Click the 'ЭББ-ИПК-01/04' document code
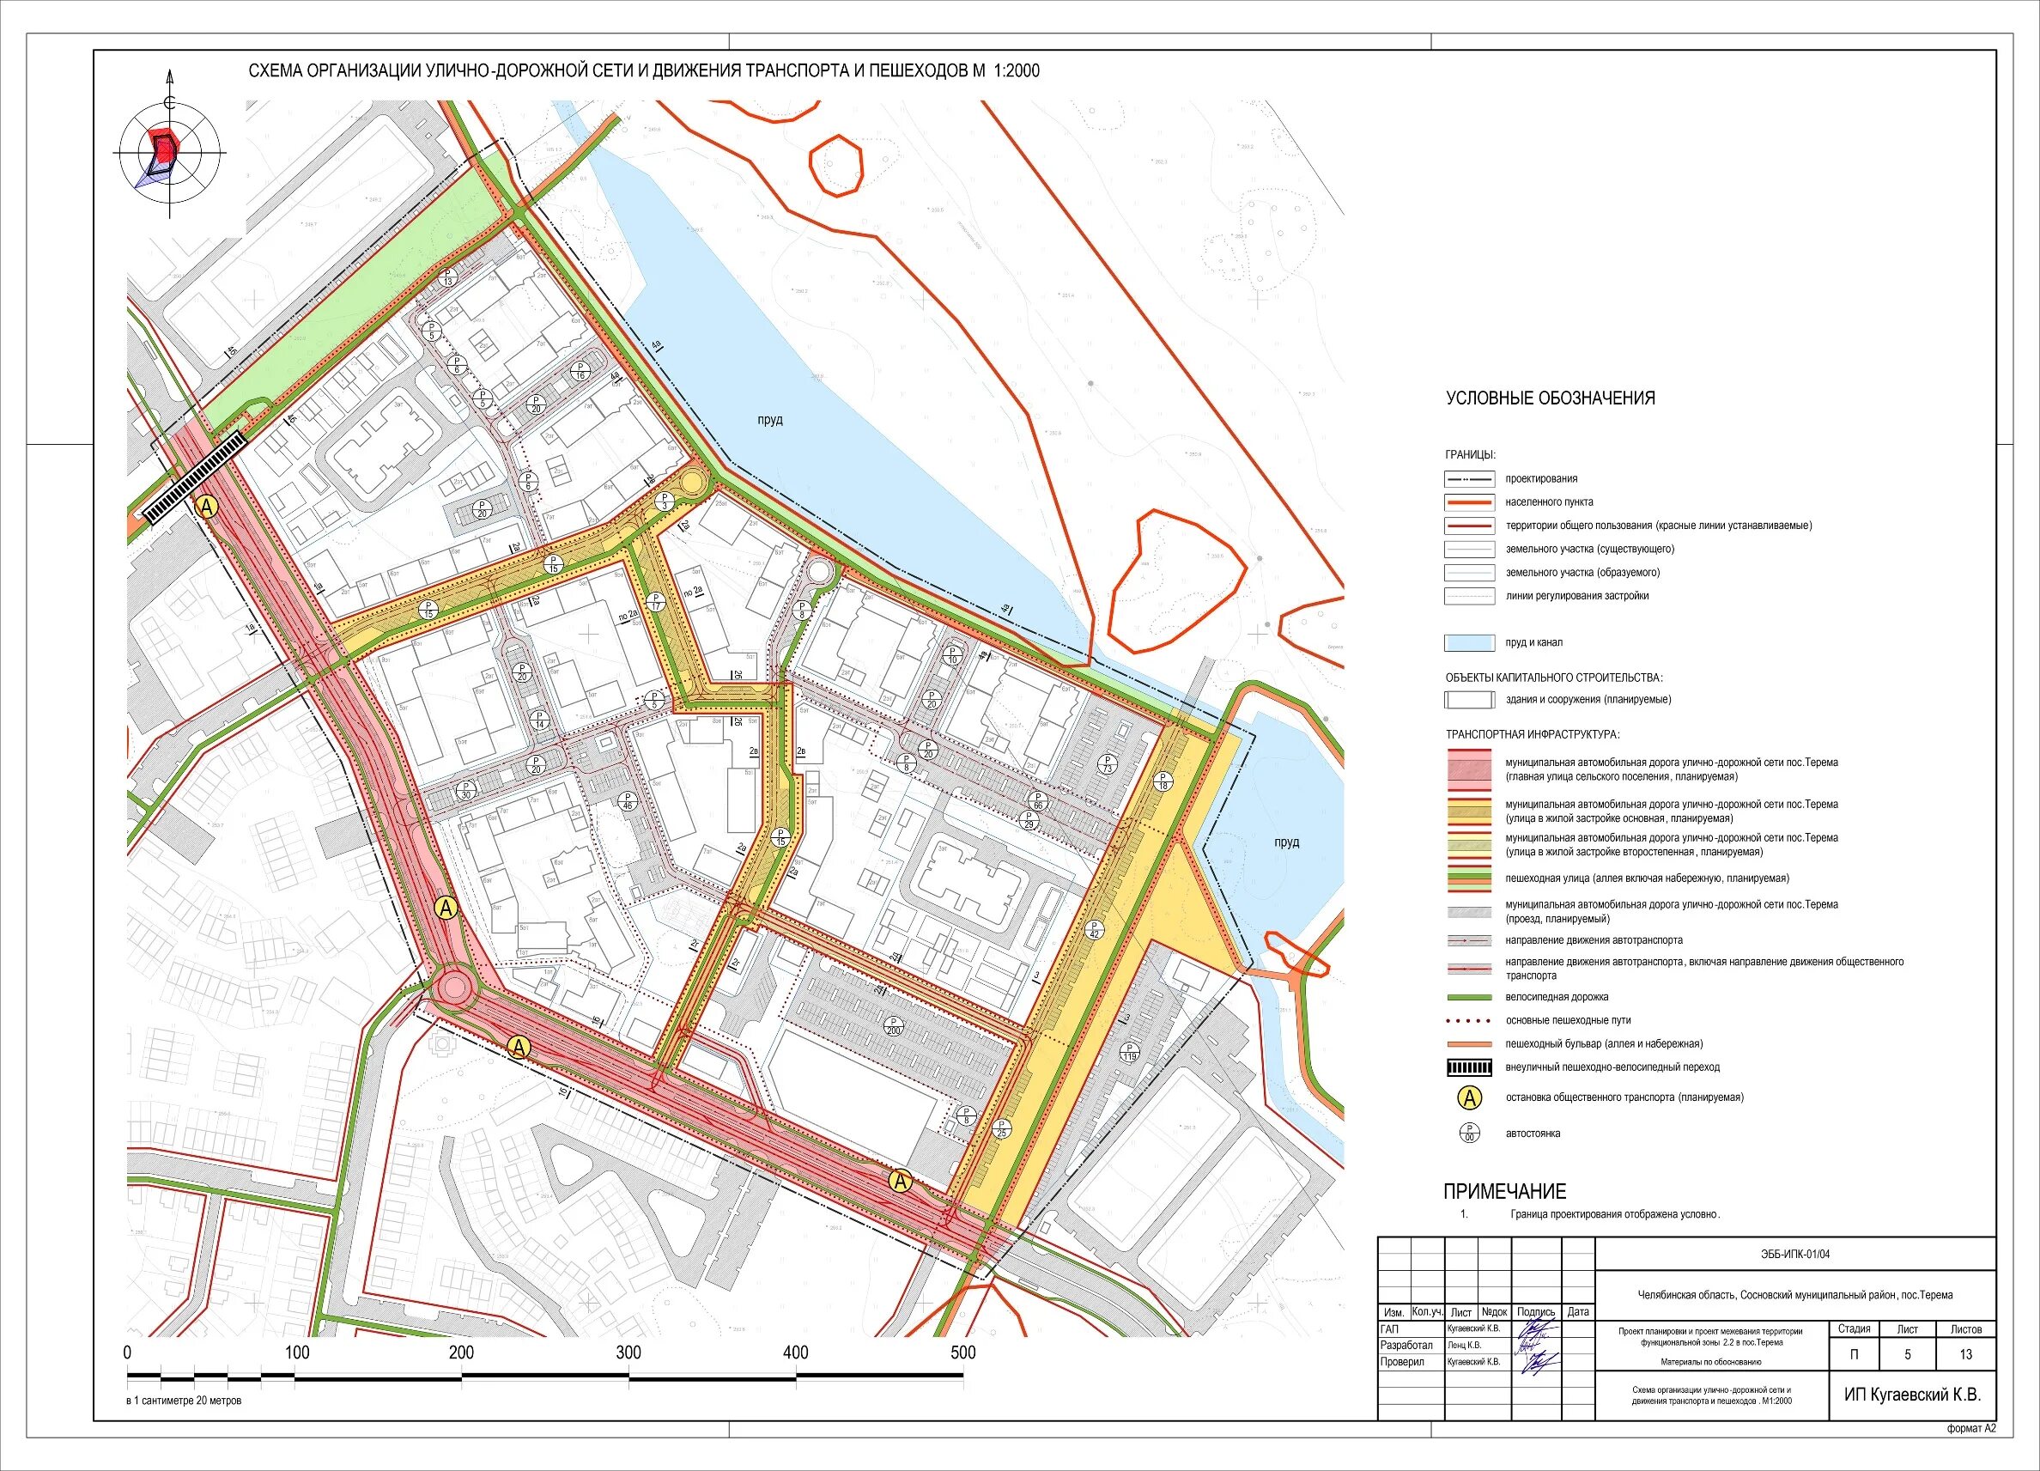The image size is (2040, 1471). 1795,1255
